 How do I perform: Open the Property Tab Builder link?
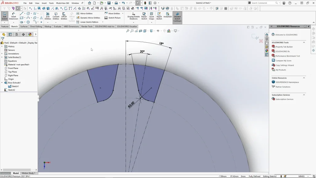pyautogui.click(x=284, y=47)
